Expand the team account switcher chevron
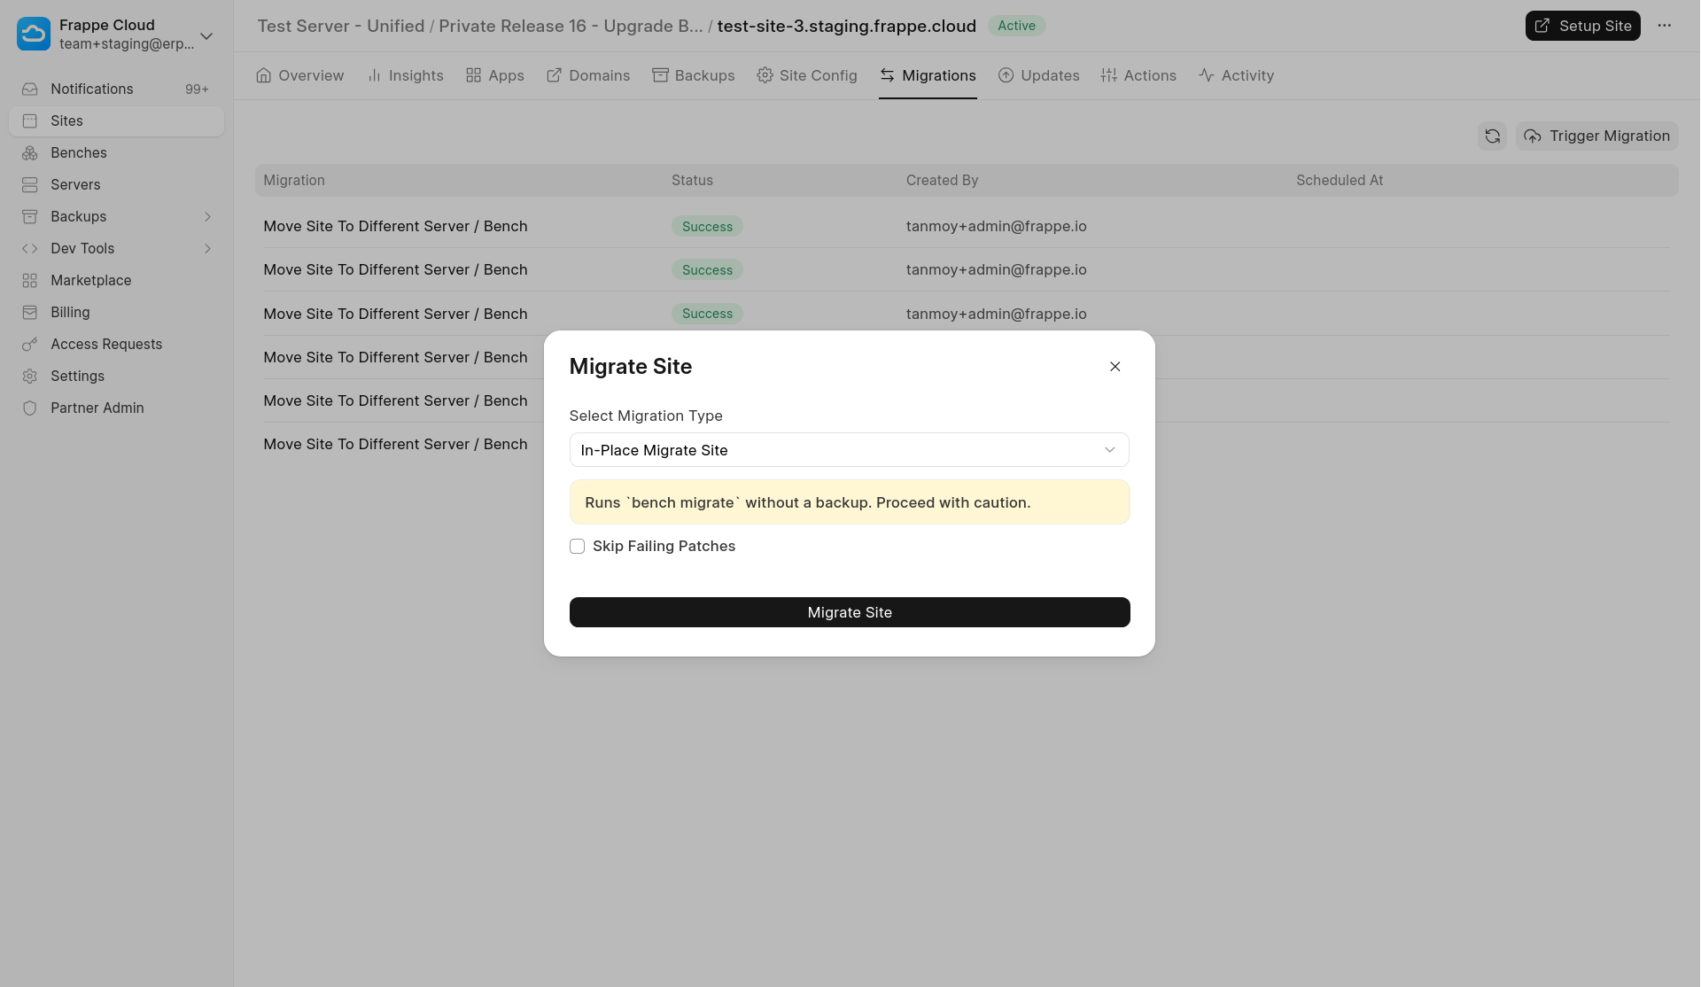 (x=206, y=35)
